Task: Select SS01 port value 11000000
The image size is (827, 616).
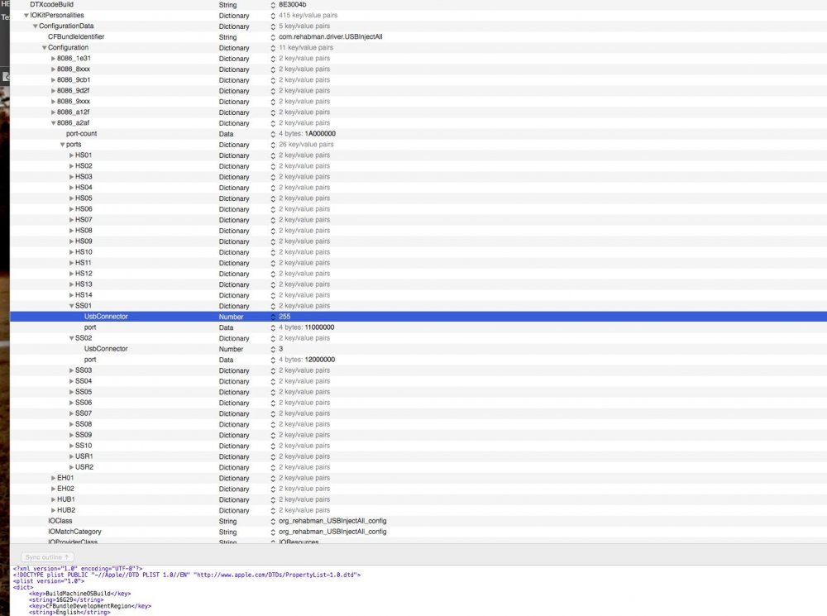Action: pos(319,327)
